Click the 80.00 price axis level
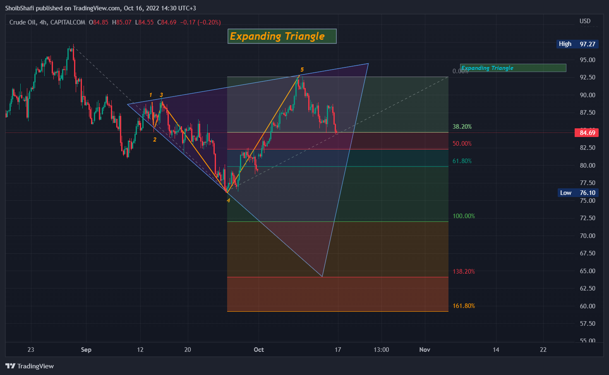This screenshot has height=375, width=609. click(587, 166)
